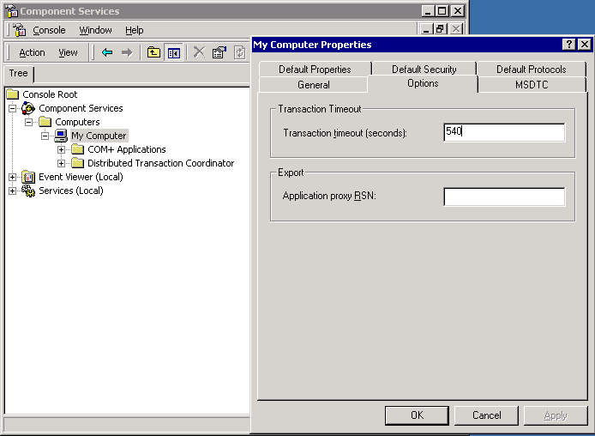The image size is (595, 436).
Task: Toggle the Show/Hide console tree icon
Action: click(x=173, y=52)
